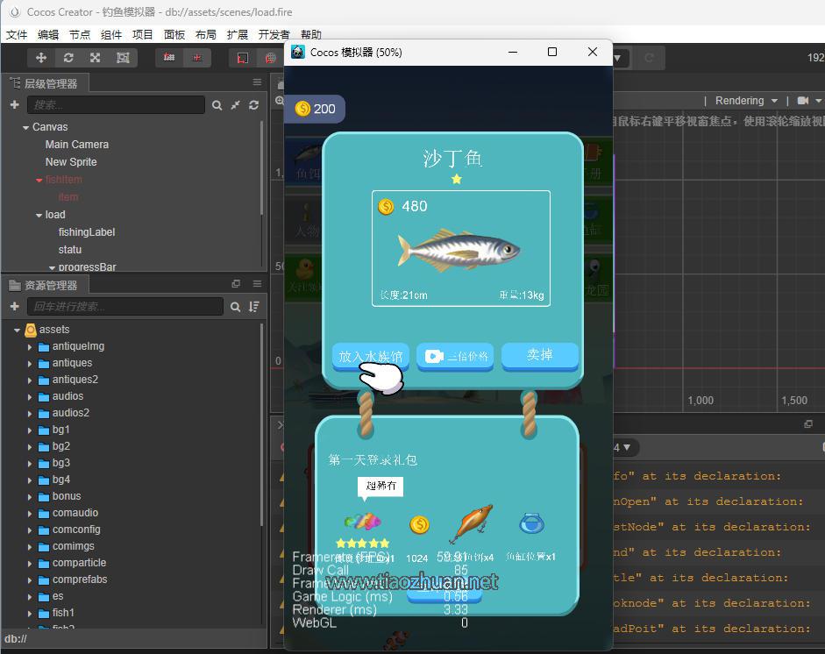
Task: Select the fishingLabel node
Action: click(86, 232)
